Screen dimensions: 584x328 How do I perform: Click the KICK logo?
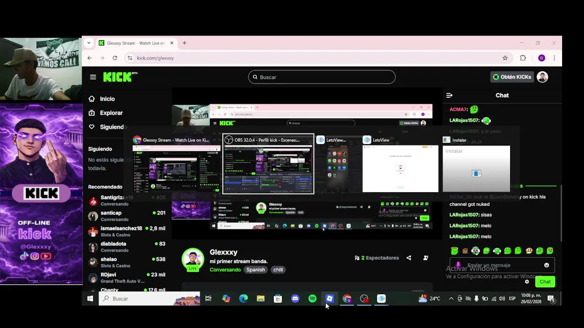[120, 77]
